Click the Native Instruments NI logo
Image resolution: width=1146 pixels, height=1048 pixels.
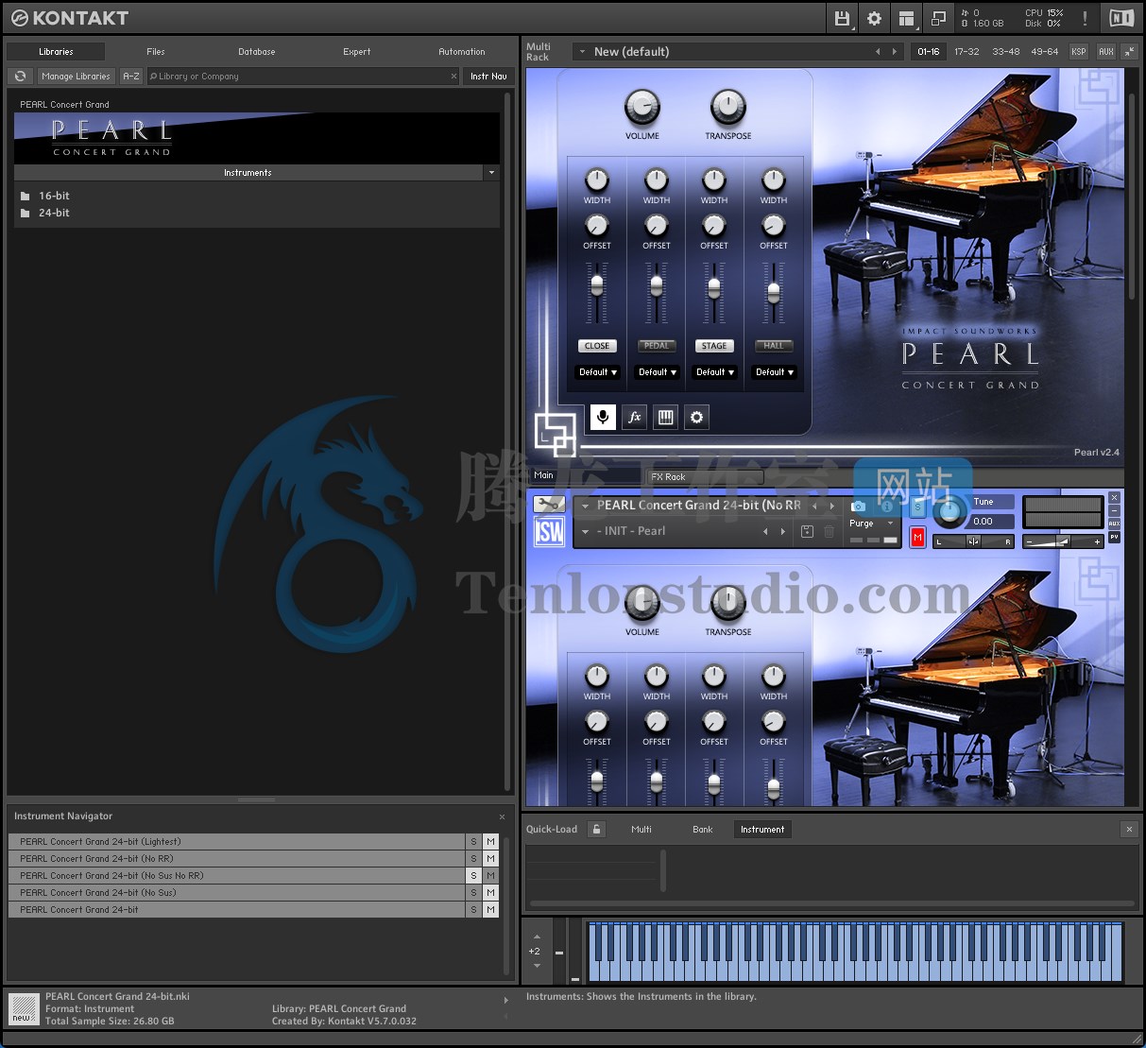1121,18
